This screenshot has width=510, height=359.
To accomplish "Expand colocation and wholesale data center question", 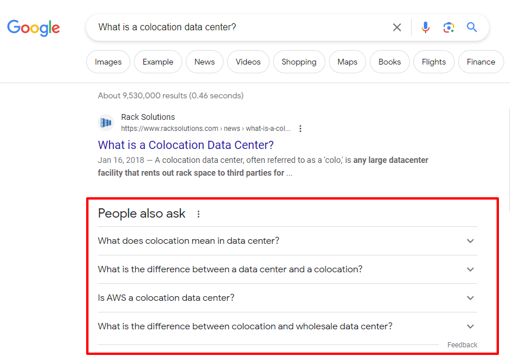I will (288, 326).
